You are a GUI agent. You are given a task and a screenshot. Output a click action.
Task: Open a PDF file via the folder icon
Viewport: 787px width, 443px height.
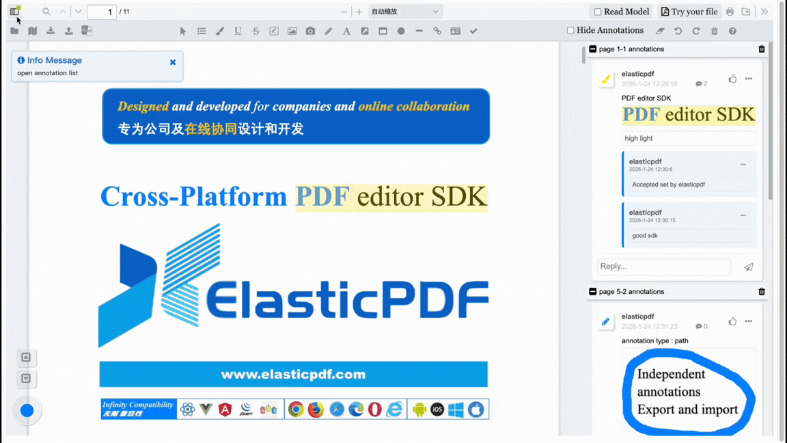click(14, 31)
